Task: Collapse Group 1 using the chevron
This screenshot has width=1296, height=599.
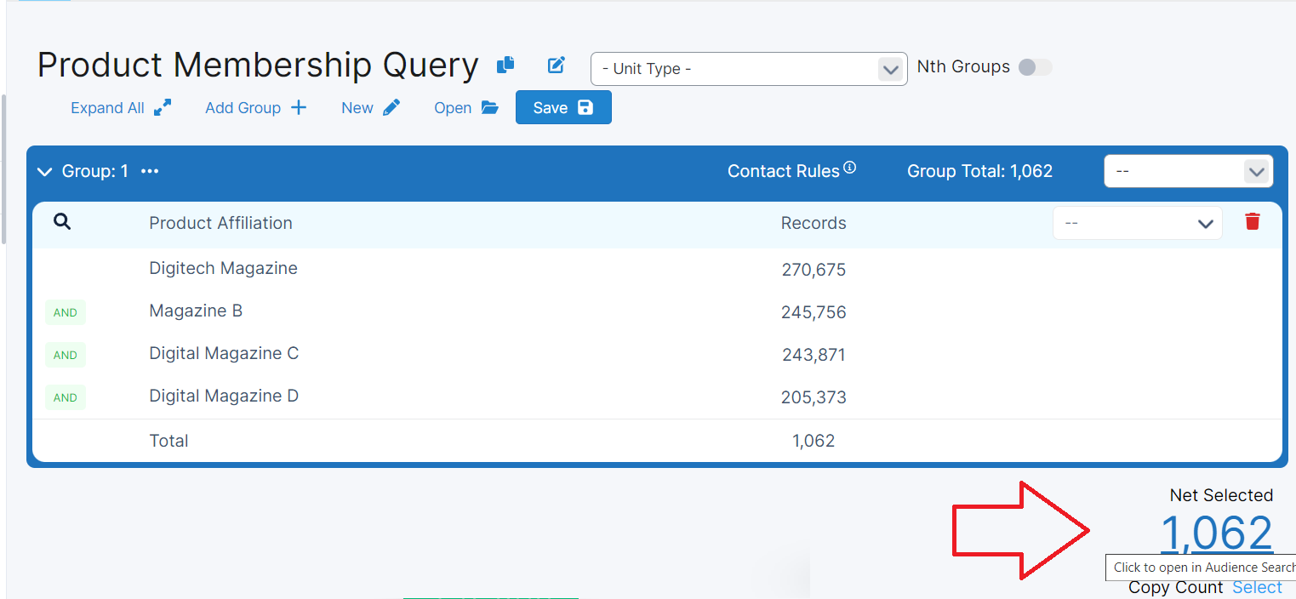Action: pyautogui.click(x=45, y=172)
